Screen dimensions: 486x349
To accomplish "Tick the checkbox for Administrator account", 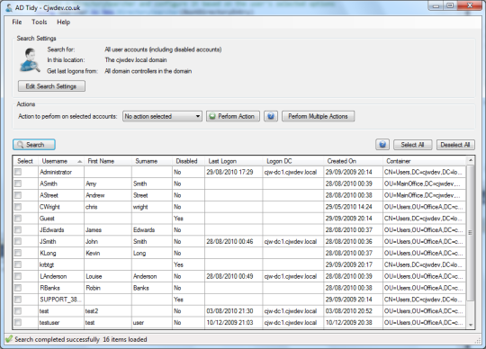I will [x=18, y=172].
